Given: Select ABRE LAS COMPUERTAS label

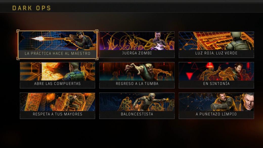Looking at the screenshot, I should 57,84.
